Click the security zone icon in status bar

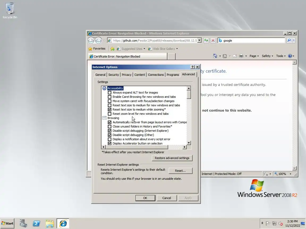(x=266, y=174)
